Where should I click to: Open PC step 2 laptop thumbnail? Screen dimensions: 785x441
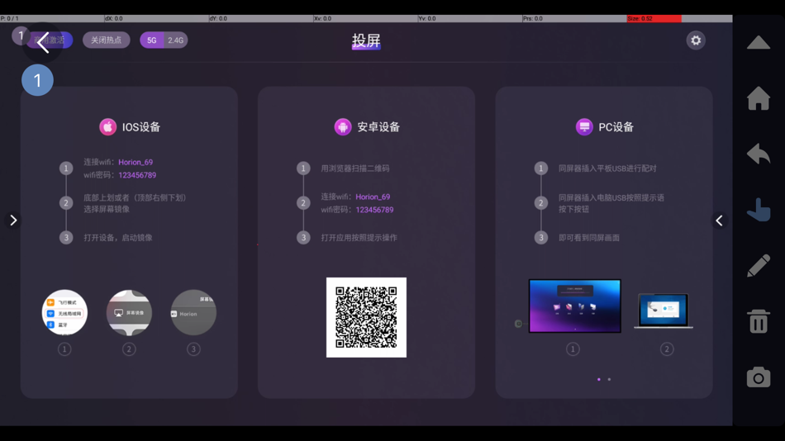(x=664, y=311)
